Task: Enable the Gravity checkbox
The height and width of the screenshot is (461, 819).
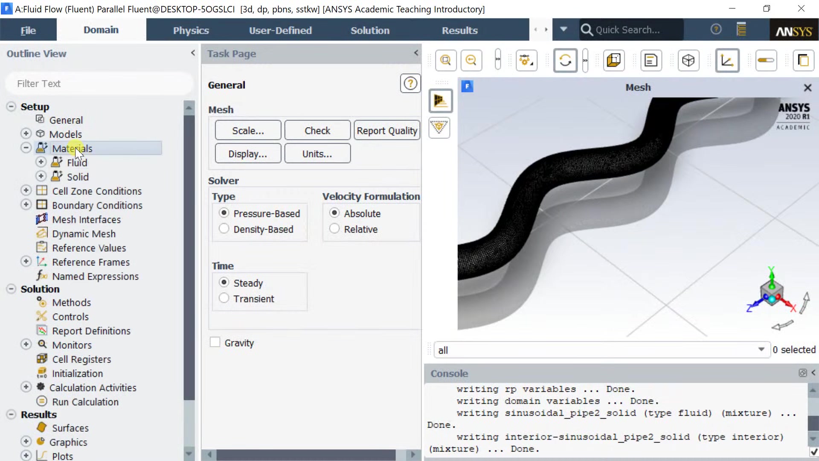Action: (215, 342)
